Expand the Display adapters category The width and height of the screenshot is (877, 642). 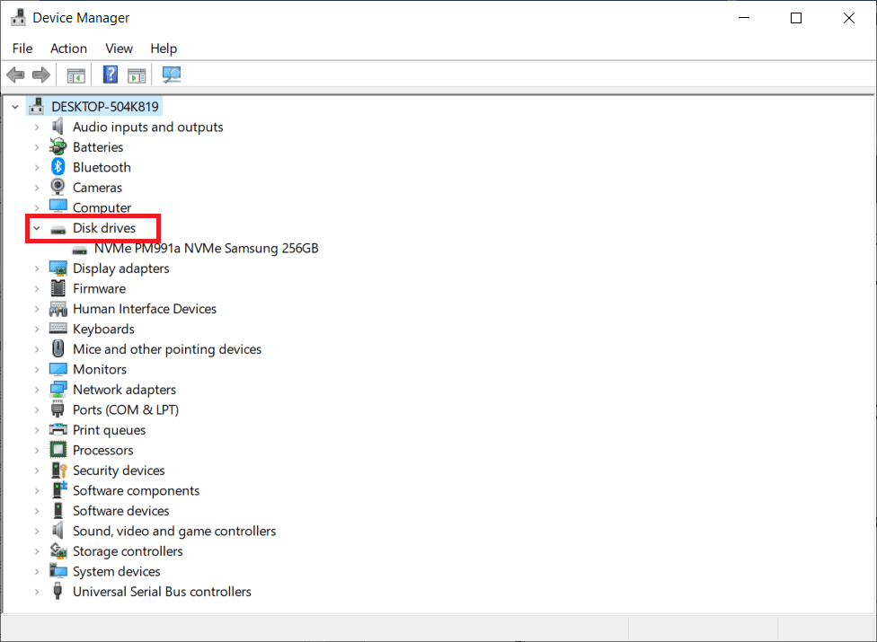pos(37,268)
